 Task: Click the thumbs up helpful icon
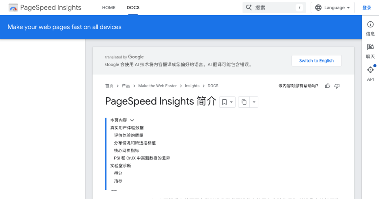[x=328, y=86]
